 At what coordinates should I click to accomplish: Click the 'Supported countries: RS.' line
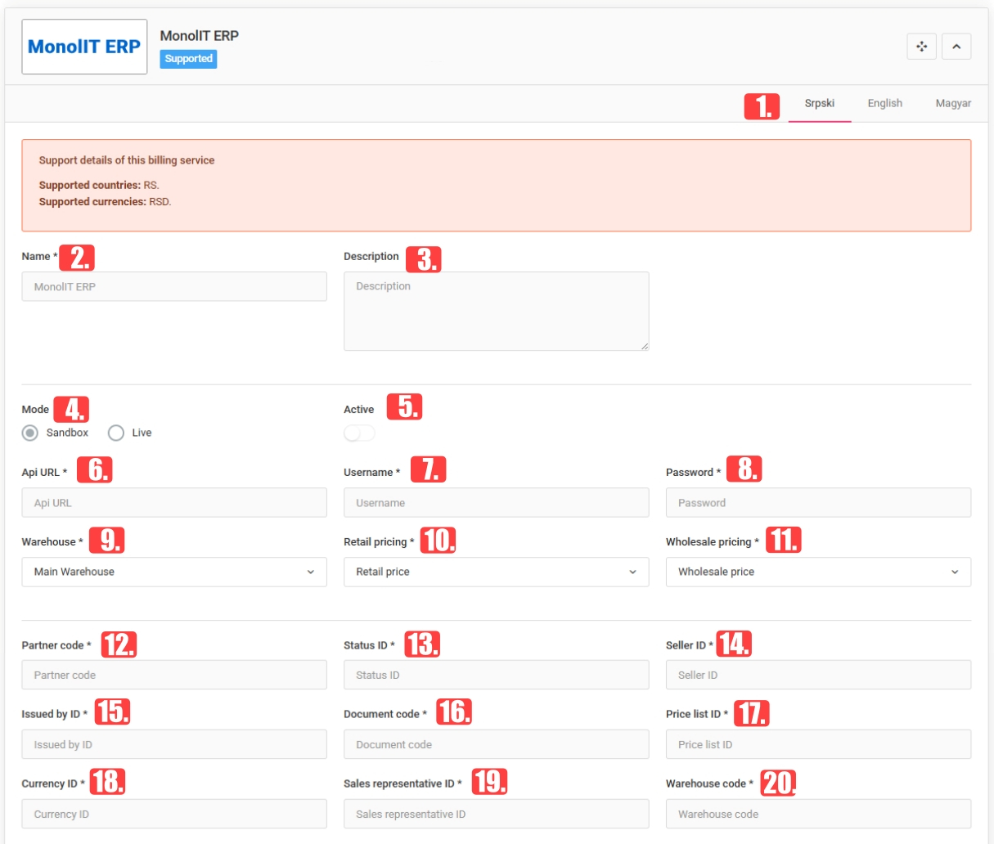(99, 185)
